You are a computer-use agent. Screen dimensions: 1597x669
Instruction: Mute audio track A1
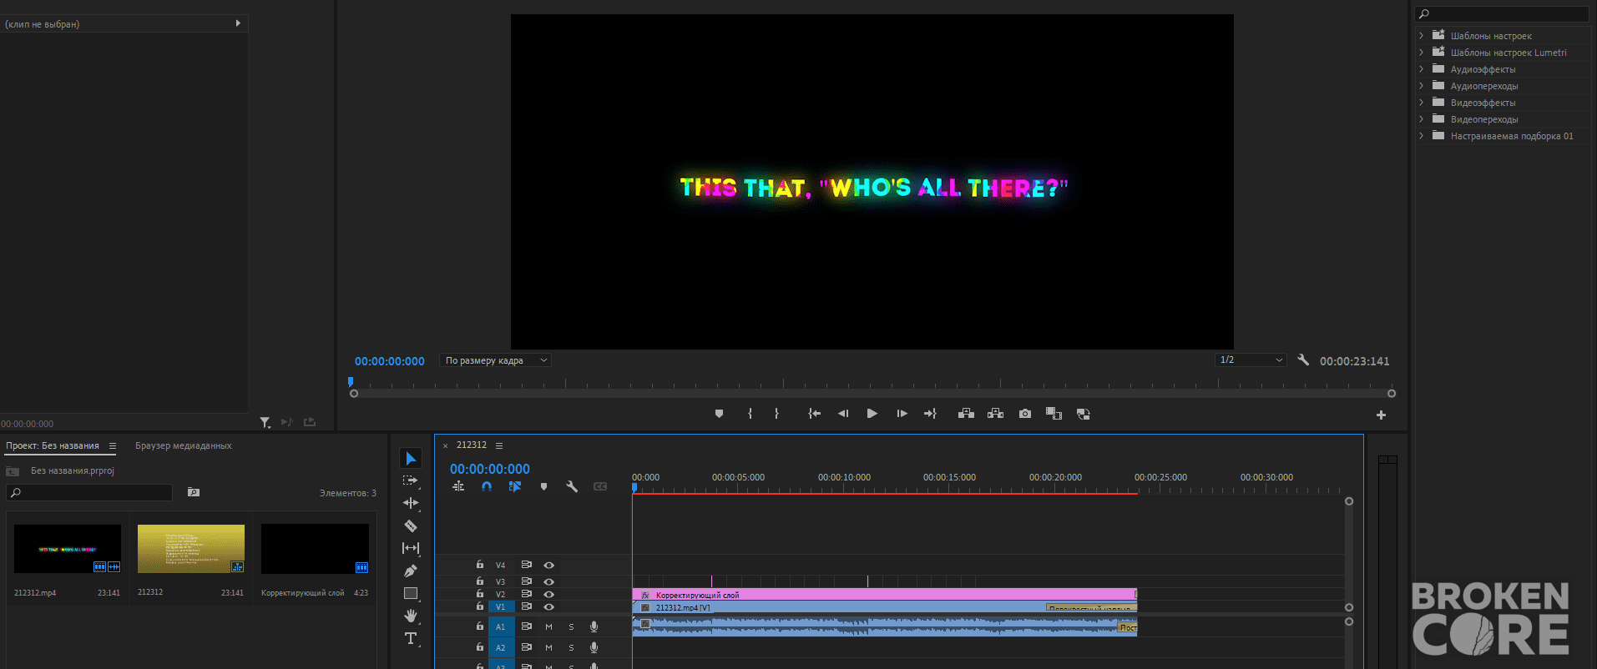(x=548, y=626)
